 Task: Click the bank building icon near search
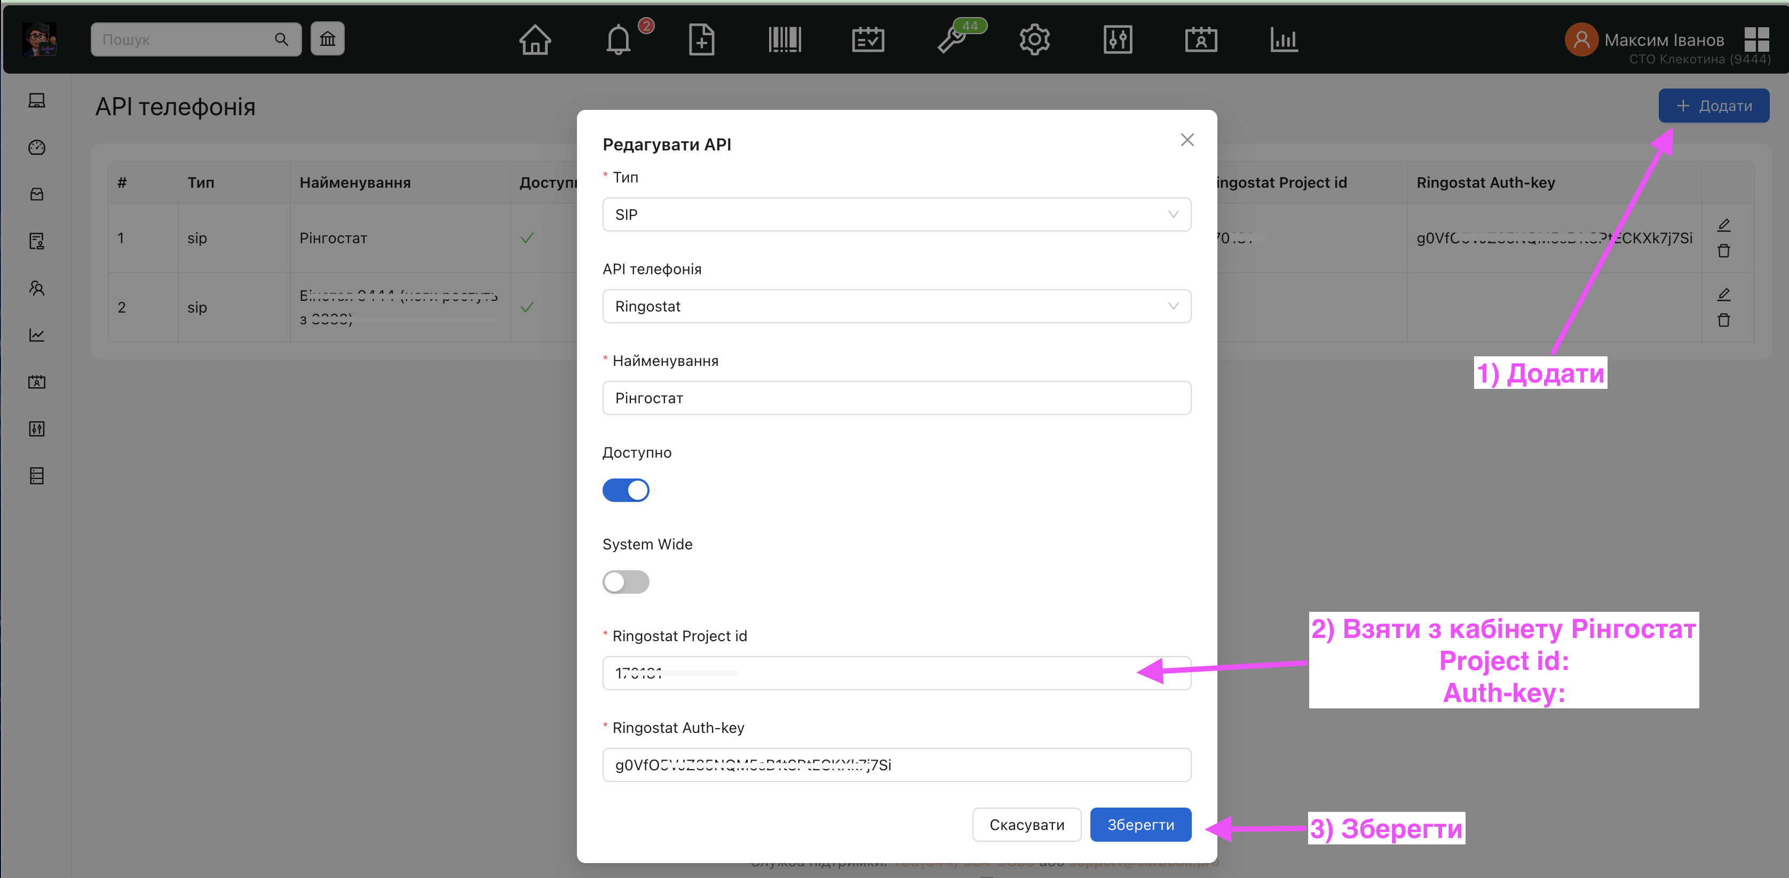(x=327, y=39)
